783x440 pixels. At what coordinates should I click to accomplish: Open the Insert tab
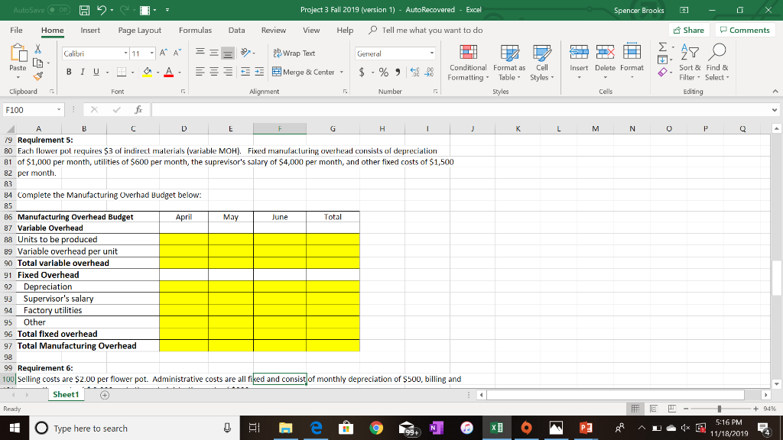point(90,30)
